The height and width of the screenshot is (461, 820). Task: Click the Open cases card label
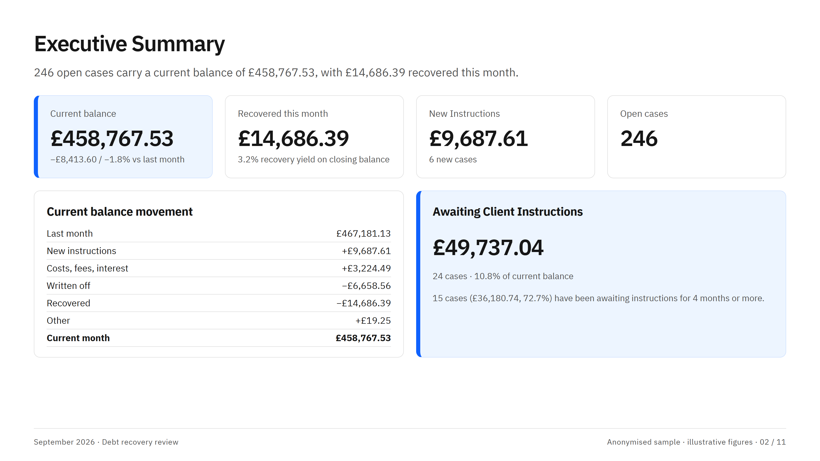pos(644,113)
